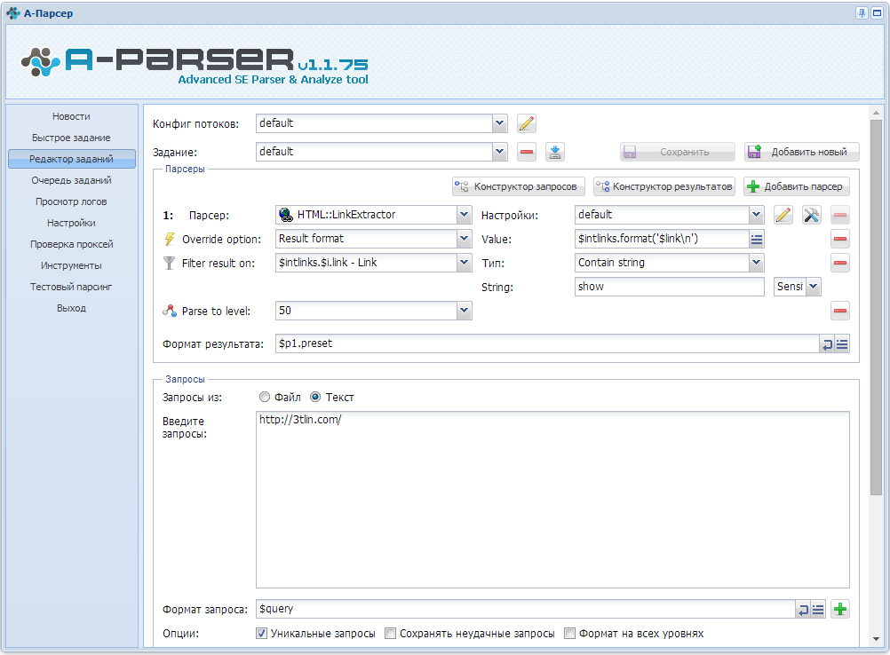Open the Sensi case dropdown
The width and height of the screenshot is (890, 655).
pyautogui.click(x=814, y=287)
